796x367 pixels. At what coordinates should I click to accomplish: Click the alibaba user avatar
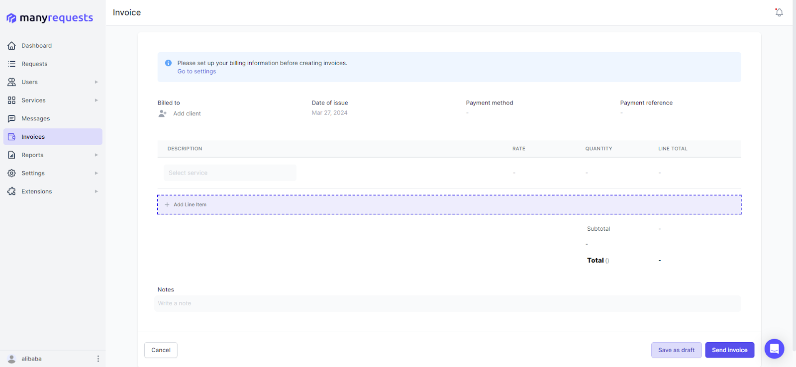pyautogui.click(x=11, y=359)
